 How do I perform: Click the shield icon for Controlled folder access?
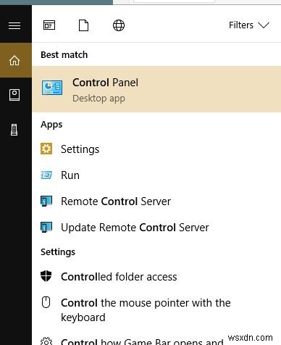[x=46, y=276]
